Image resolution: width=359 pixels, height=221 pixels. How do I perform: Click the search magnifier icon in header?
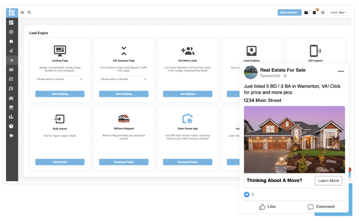pyautogui.click(x=29, y=12)
